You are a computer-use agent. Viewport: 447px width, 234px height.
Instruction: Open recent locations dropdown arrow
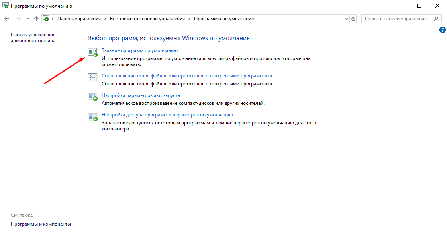click(28, 19)
